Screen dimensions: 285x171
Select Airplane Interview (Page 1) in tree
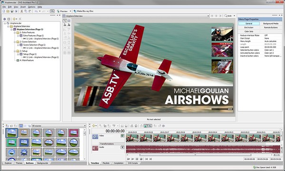(x=30, y=29)
